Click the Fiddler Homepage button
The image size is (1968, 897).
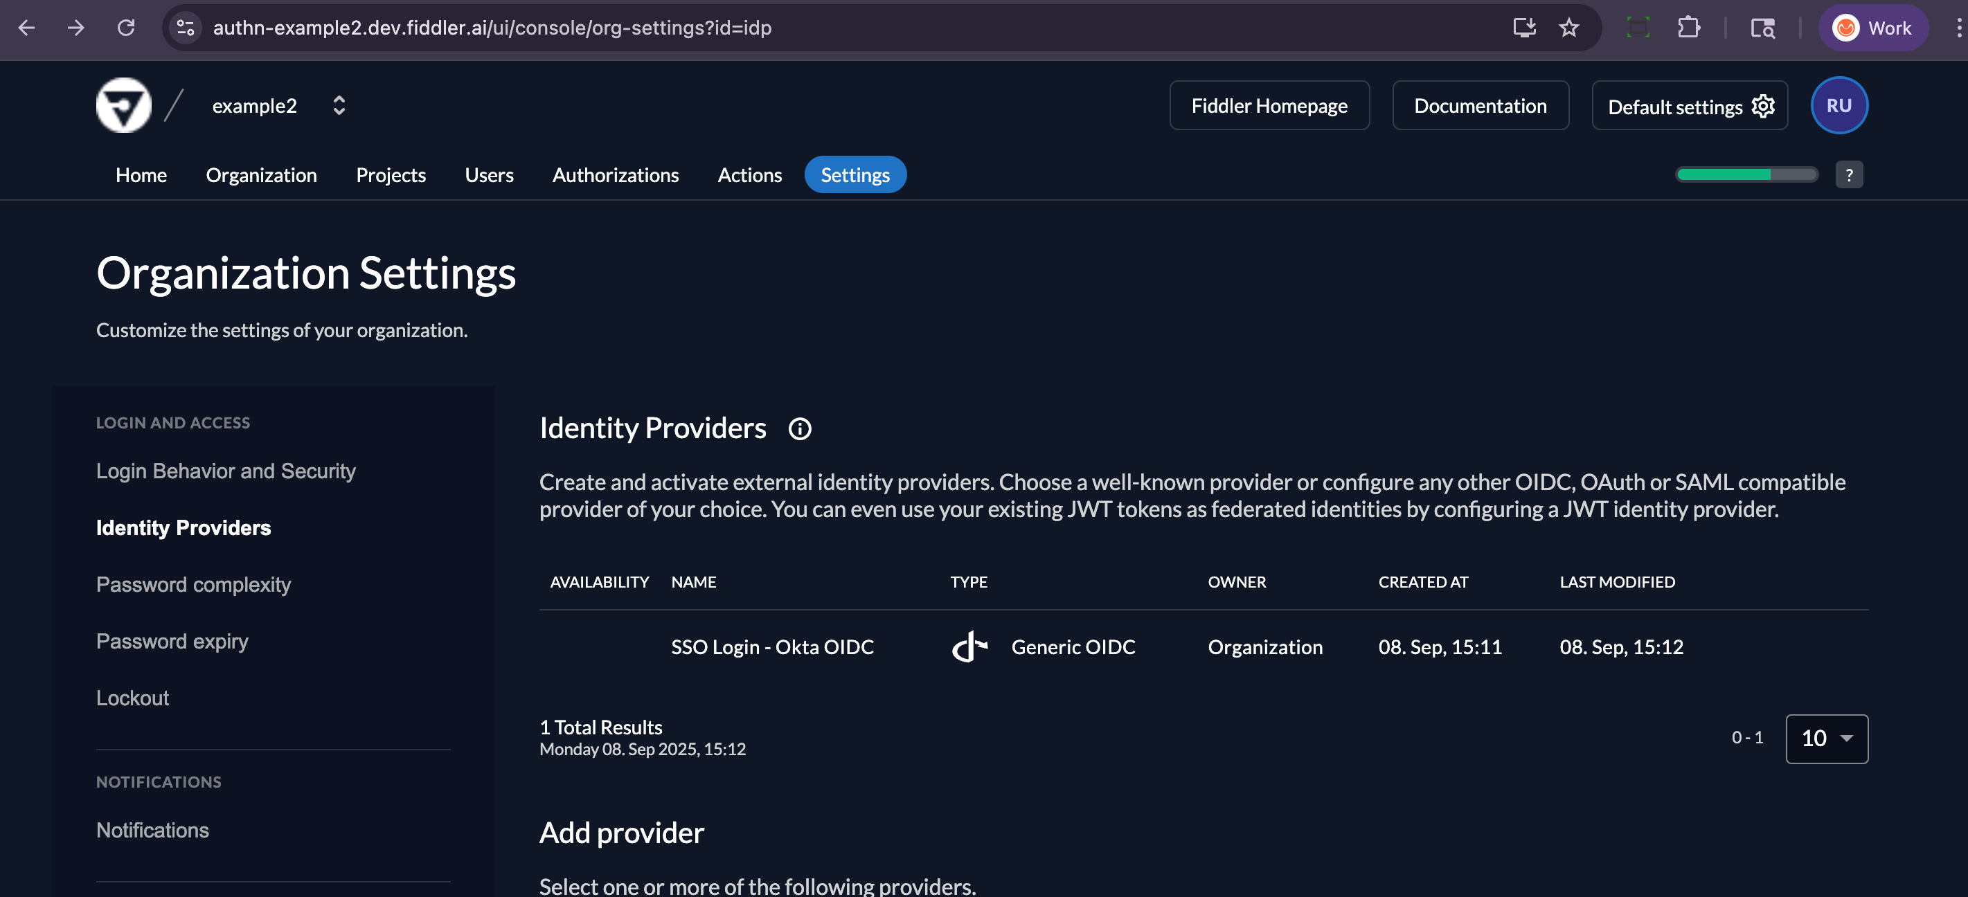(1269, 105)
